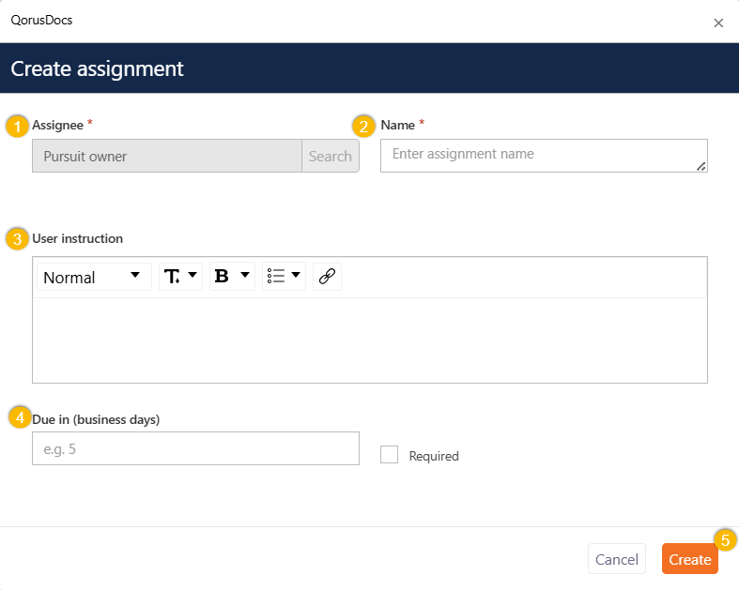Screen dimensions: 739x590
Task: Click the insert link icon in editor toolbar
Action: (327, 277)
